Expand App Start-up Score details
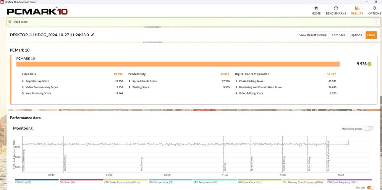382x190 pixels. pyautogui.click(x=23, y=81)
